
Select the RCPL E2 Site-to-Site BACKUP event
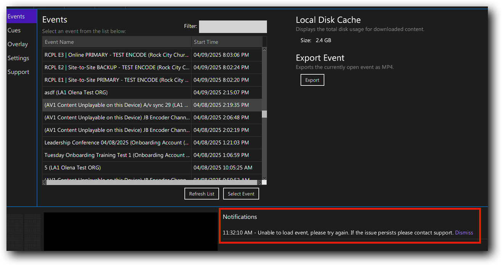click(116, 67)
